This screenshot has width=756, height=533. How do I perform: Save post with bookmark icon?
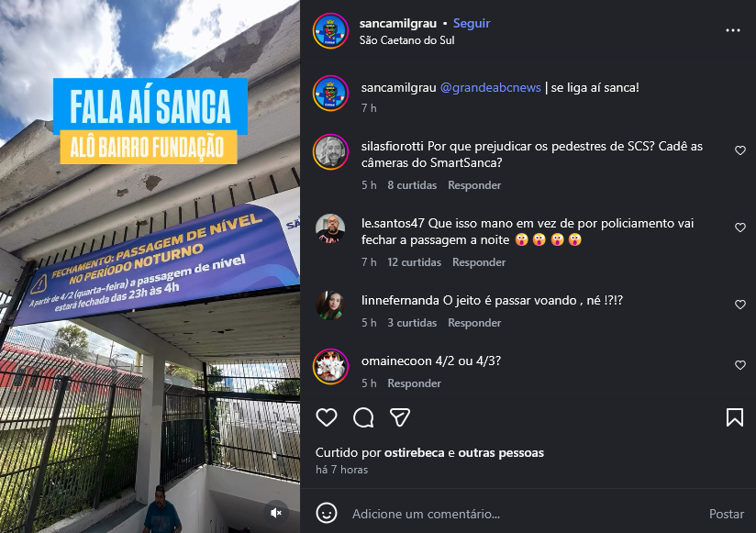coord(735,417)
